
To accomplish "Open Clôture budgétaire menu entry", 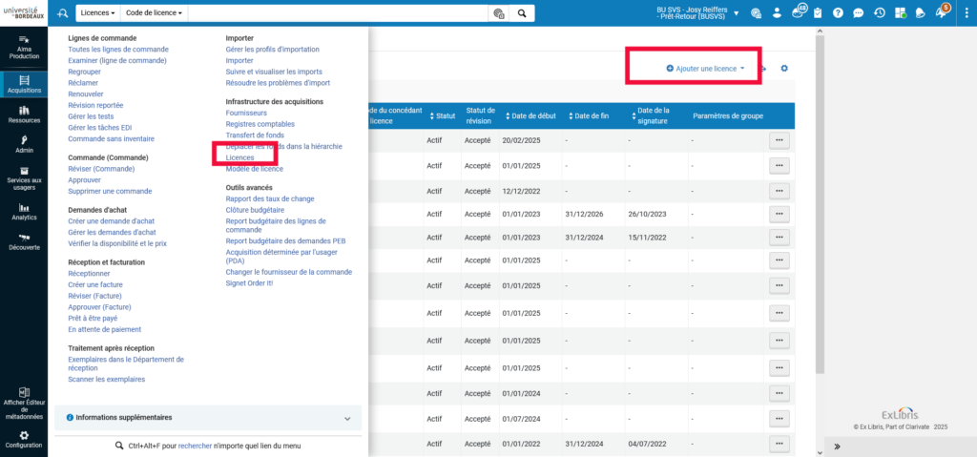I will 255,210.
